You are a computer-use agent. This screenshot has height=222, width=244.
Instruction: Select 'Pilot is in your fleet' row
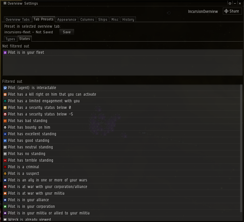pos(123,52)
